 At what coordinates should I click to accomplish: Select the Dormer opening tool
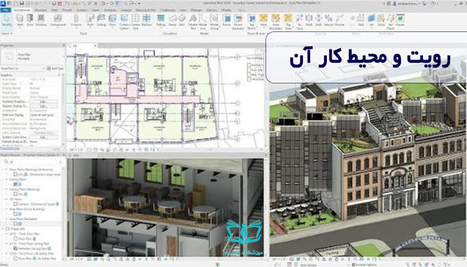(x=339, y=20)
